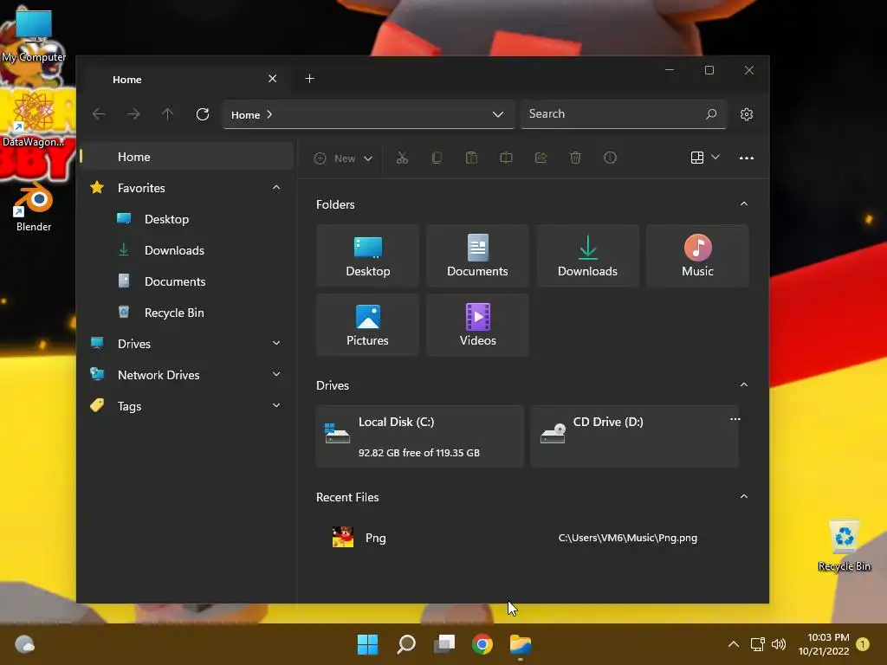Click the Home breadcrumb in address bar
The height and width of the screenshot is (665, 887).
coord(245,115)
